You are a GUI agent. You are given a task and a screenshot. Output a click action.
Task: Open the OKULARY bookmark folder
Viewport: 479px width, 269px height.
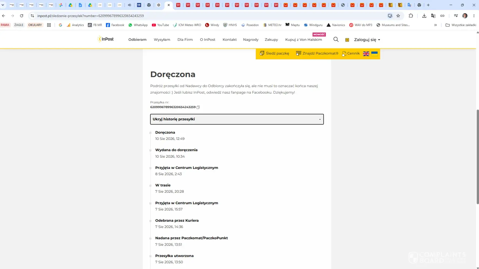click(x=35, y=25)
